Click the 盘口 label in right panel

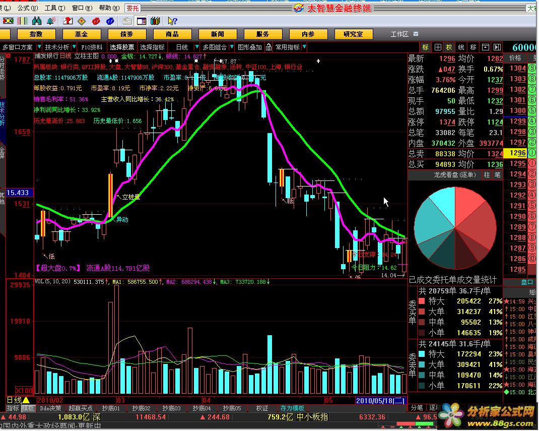click(527, 282)
